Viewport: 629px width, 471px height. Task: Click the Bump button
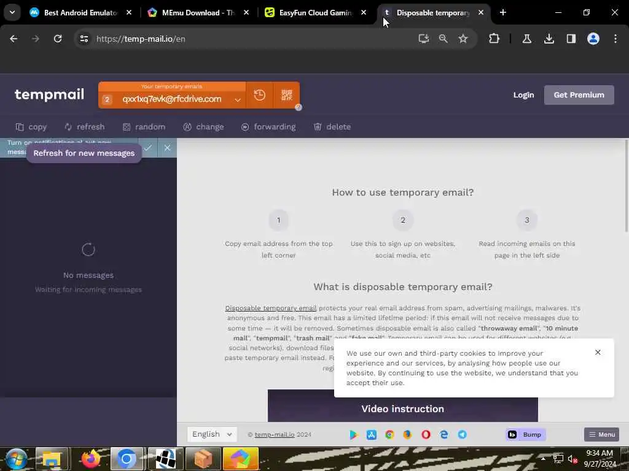click(526, 435)
